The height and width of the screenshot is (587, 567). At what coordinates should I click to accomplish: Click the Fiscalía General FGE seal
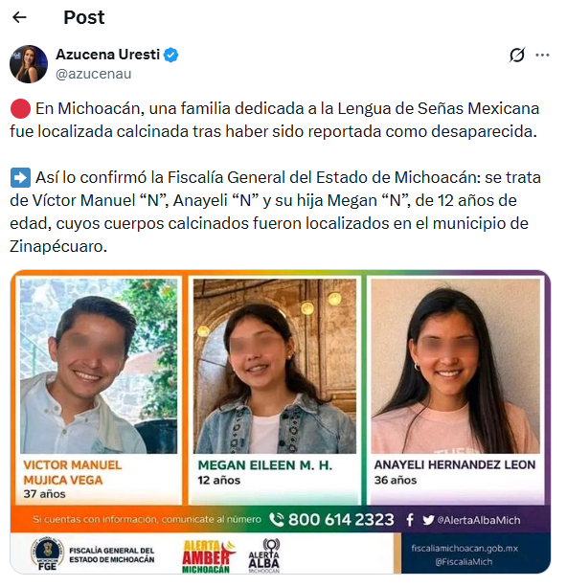click(x=47, y=553)
